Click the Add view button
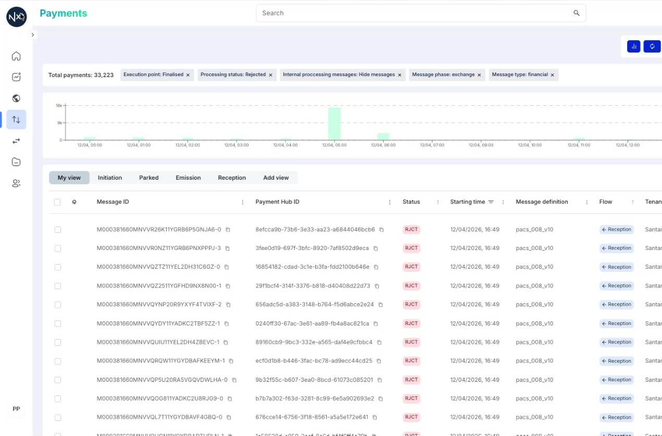This screenshot has height=436, width=662. [276, 178]
